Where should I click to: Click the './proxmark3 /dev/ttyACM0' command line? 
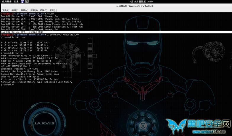coord(63,35)
